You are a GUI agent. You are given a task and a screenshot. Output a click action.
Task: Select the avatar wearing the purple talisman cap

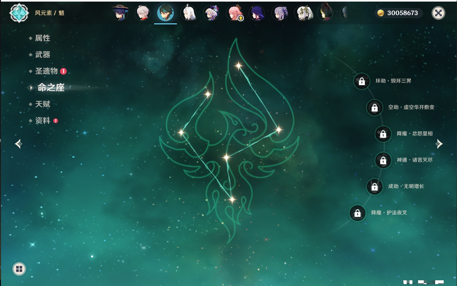(211, 13)
